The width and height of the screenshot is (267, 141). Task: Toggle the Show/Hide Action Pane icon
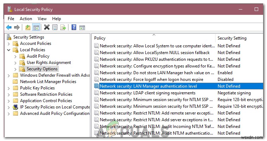pos(82,28)
